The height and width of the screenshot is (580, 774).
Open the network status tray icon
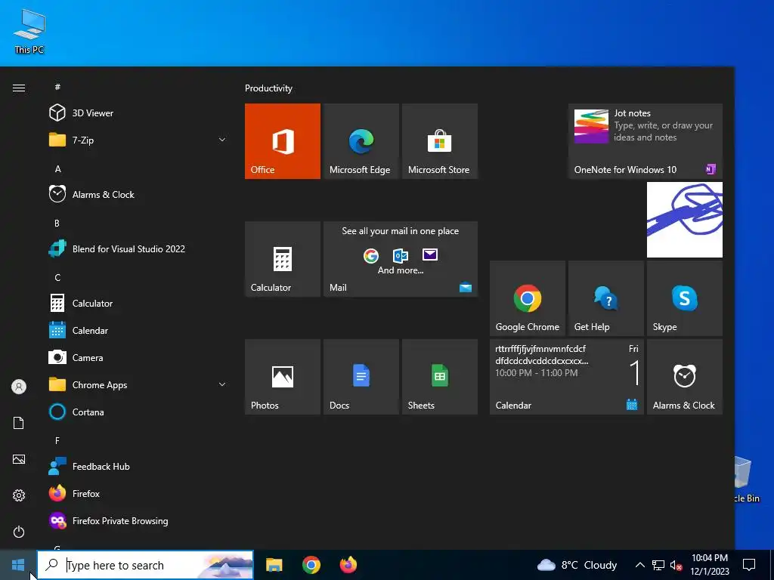[x=658, y=565]
